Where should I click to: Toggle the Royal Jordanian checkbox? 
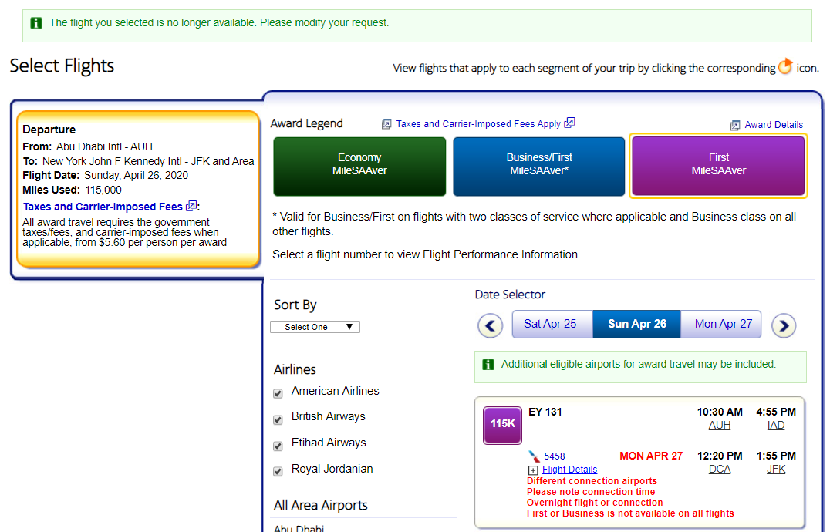(278, 471)
